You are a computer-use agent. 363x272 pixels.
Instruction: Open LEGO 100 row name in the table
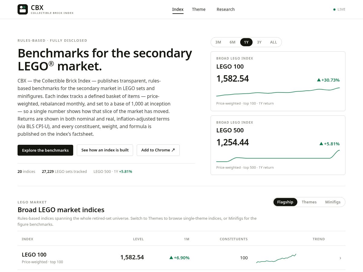(x=34, y=254)
